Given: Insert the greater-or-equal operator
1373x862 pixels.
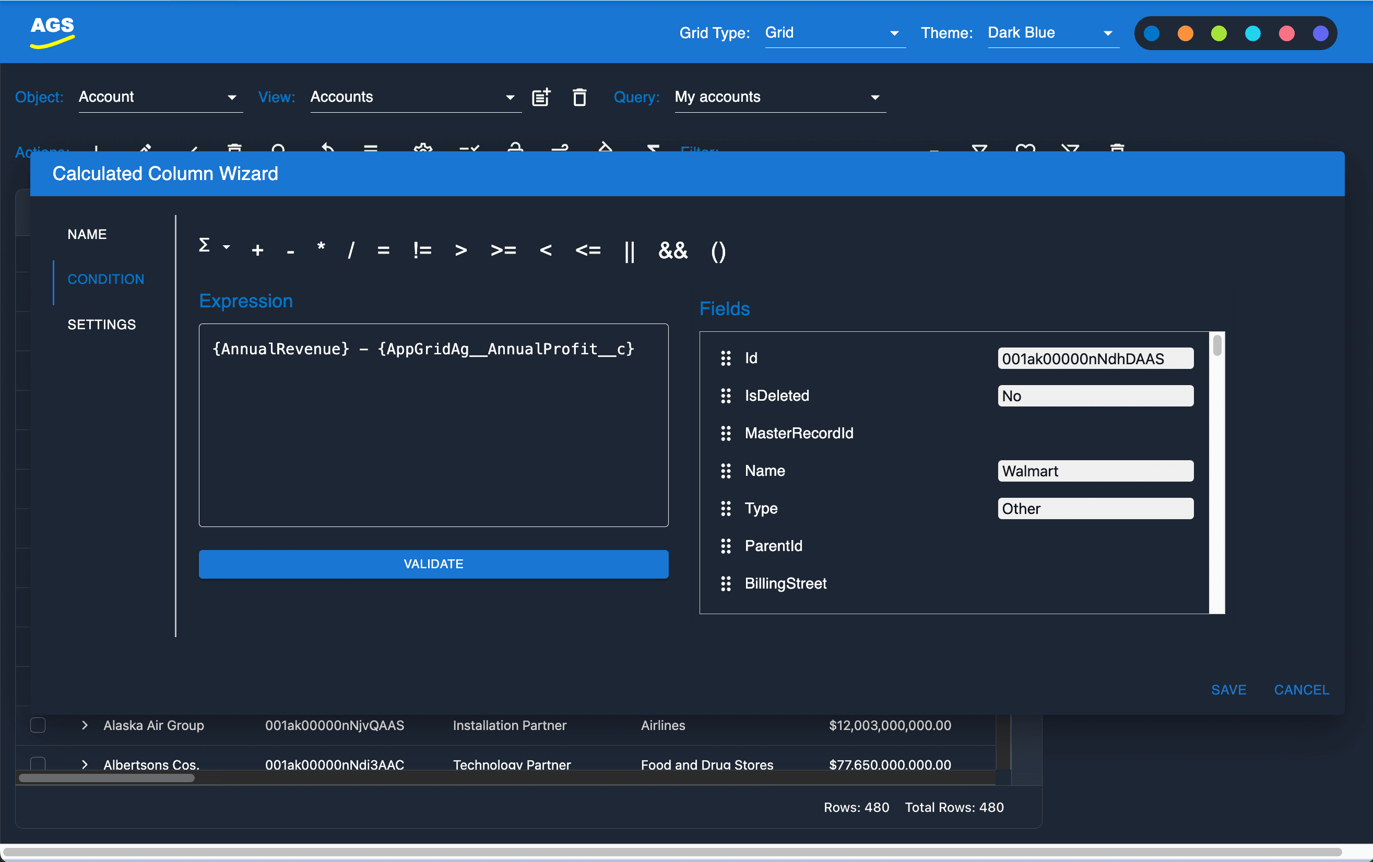Looking at the screenshot, I should pyautogui.click(x=503, y=250).
